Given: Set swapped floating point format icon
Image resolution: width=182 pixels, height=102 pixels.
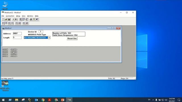Looking at the screenshot, I should 20,23.
